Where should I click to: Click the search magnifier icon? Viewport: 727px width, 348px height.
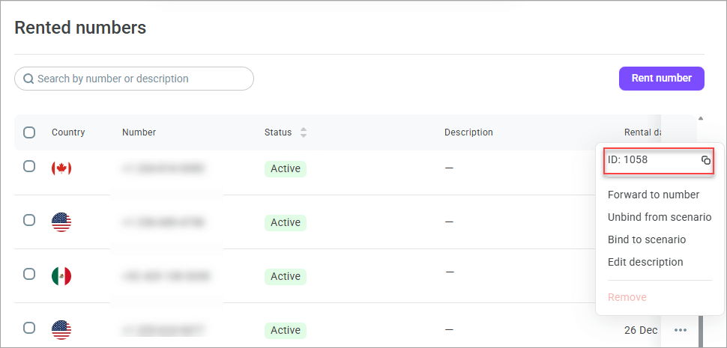(28, 79)
